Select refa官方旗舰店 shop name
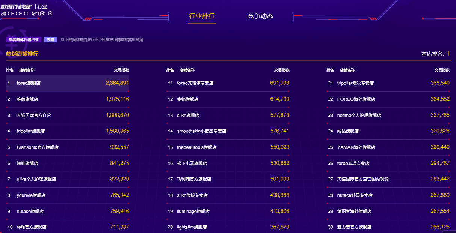This screenshot has height=233, width=456. (x=32, y=227)
